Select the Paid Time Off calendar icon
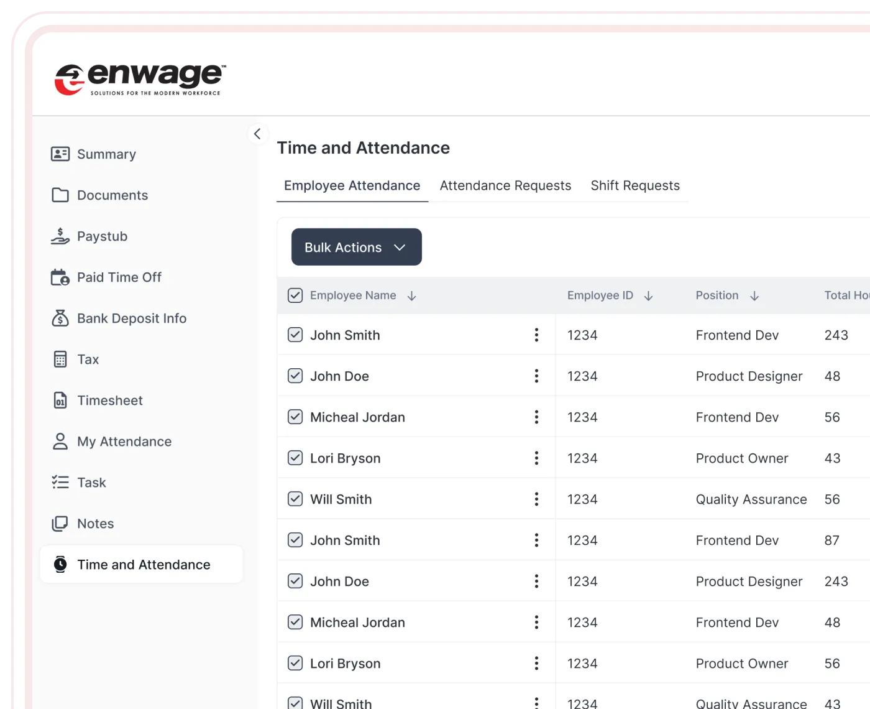The height and width of the screenshot is (709, 870). click(60, 277)
